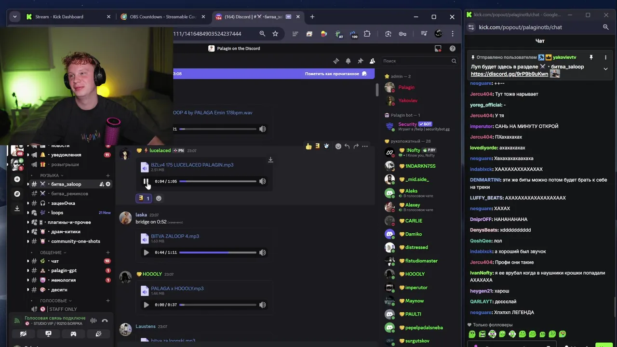Turn on camera in voice panel
The height and width of the screenshot is (347, 617).
point(23,334)
